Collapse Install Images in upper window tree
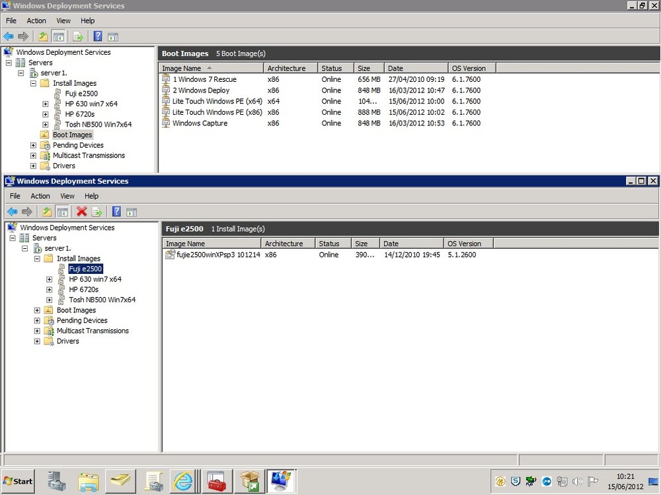 click(33, 83)
